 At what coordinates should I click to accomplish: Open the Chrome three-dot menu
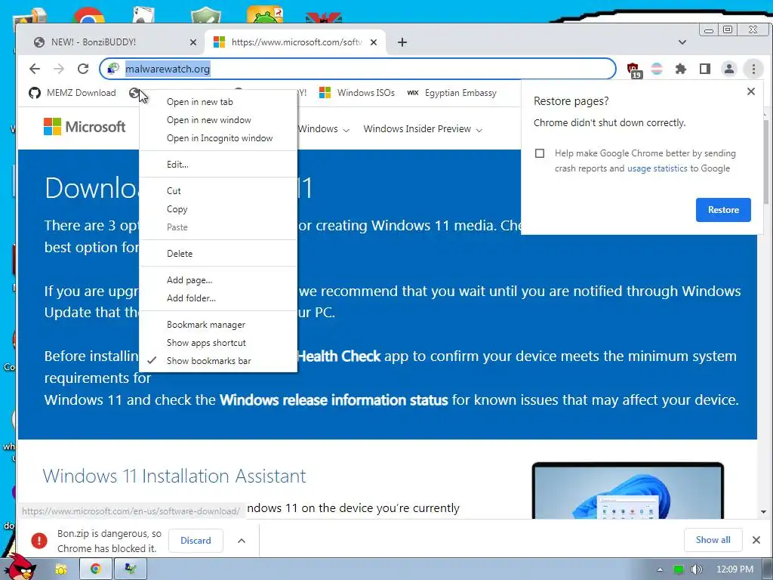coord(753,69)
